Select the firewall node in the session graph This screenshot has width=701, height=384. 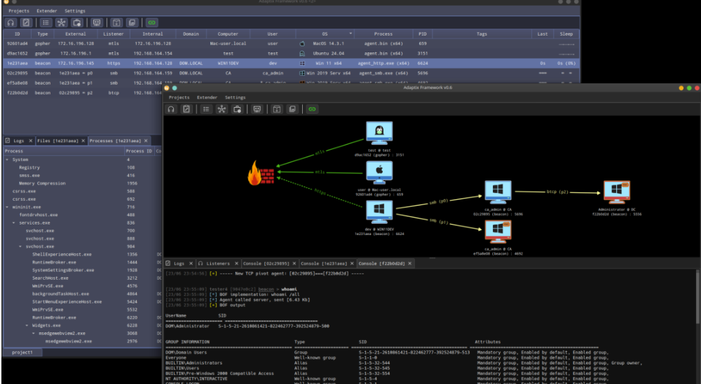tap(260, 173)
